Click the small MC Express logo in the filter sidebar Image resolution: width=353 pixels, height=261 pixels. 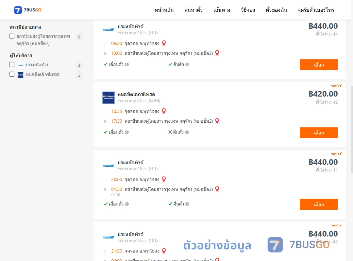point(21,75)
